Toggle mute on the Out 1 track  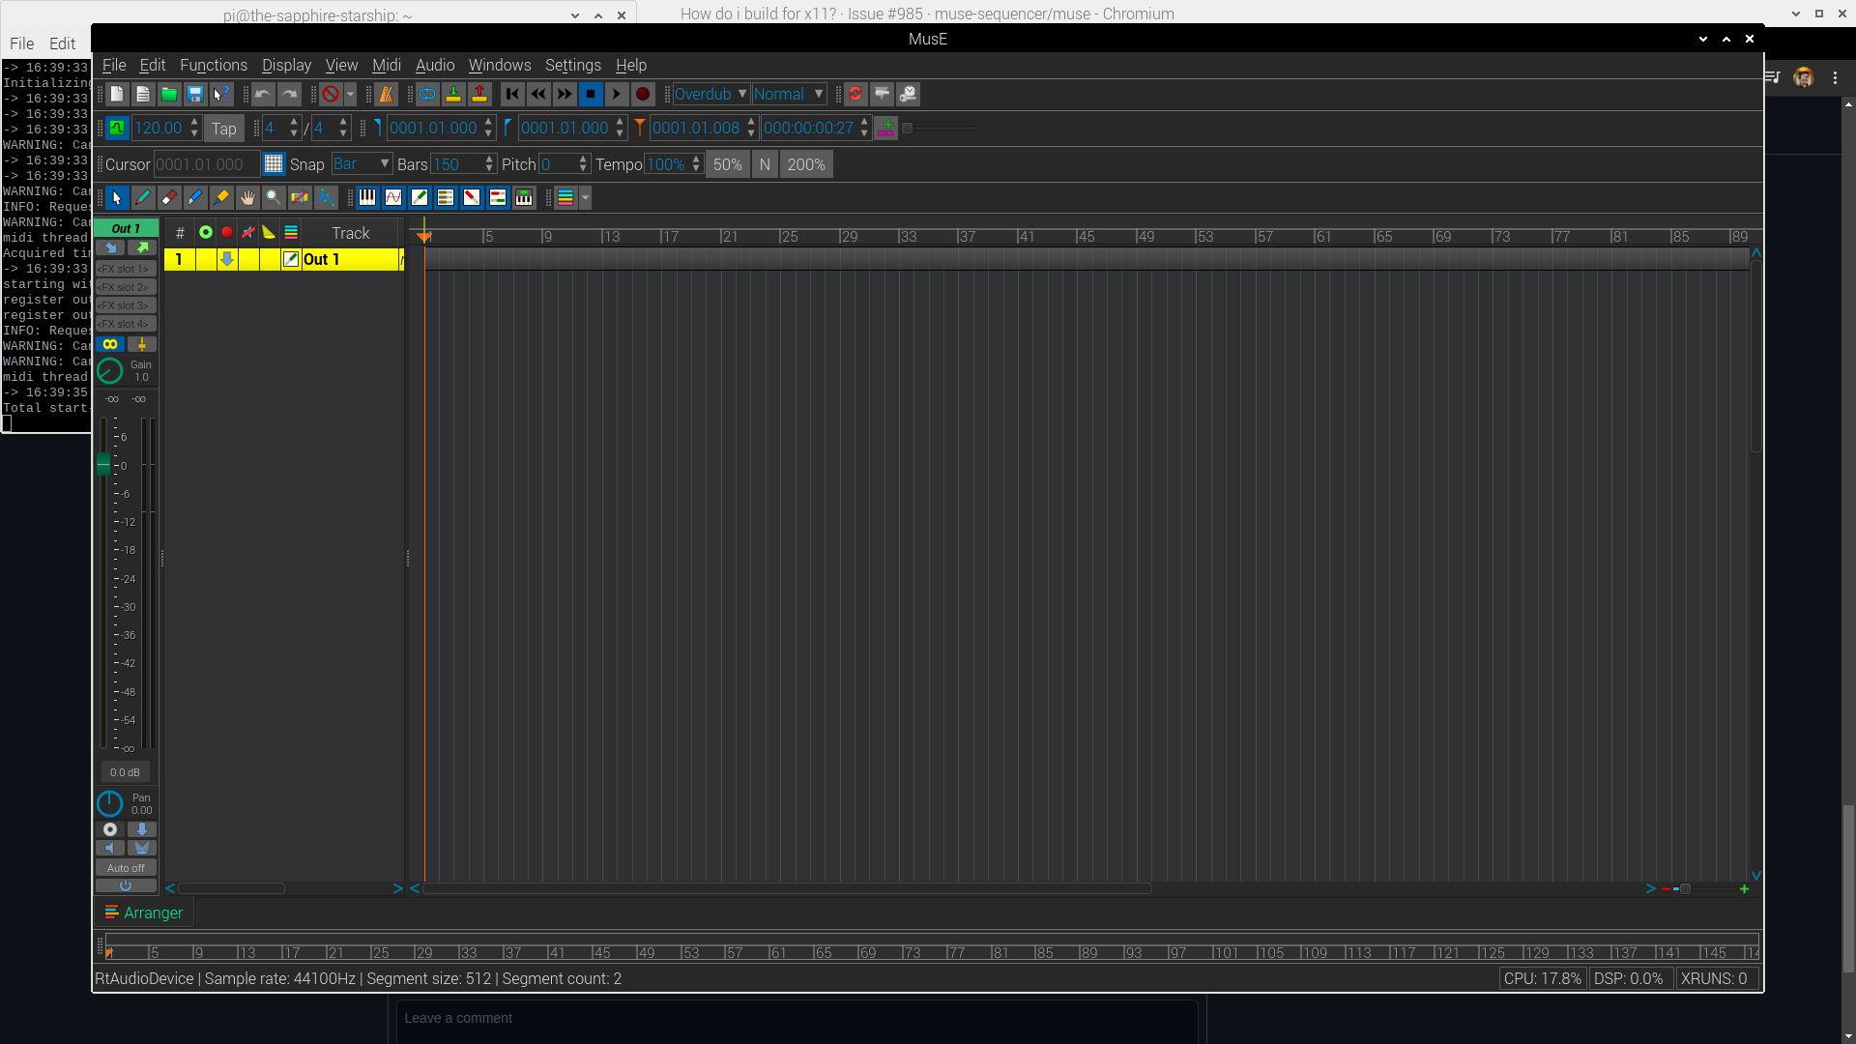(x=248, y=259)
